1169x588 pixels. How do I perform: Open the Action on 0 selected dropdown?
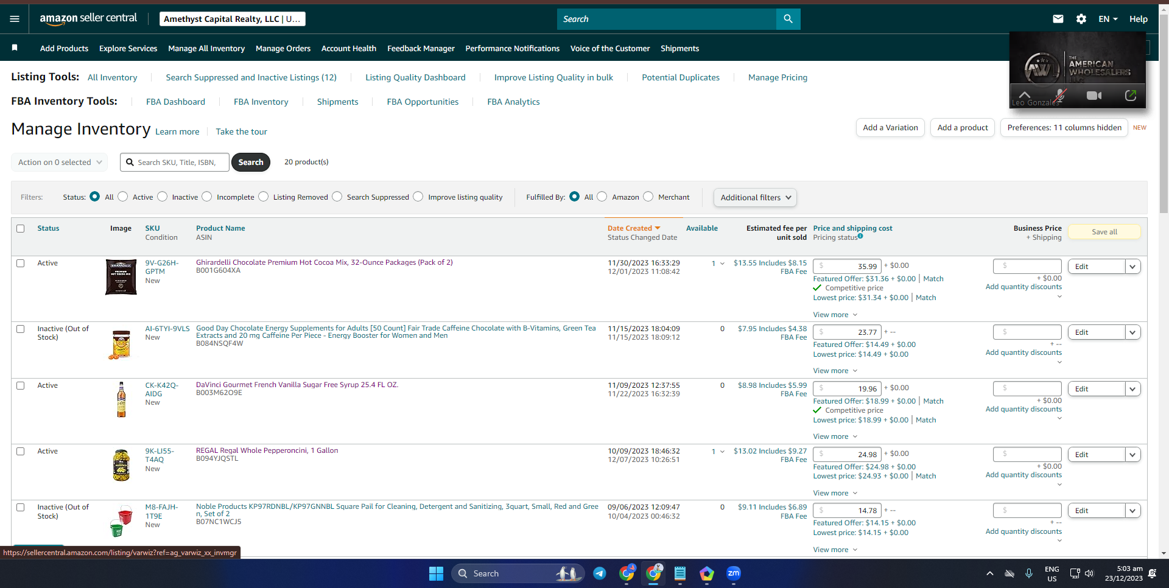60,162
